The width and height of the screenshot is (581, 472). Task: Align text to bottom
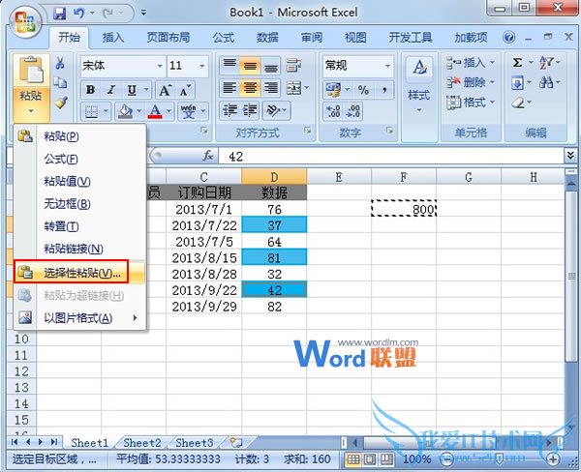point(271,66)
